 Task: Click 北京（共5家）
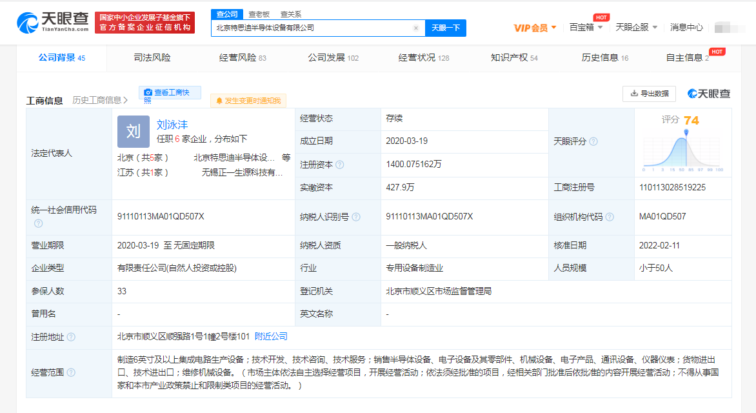tap(143, 157)
